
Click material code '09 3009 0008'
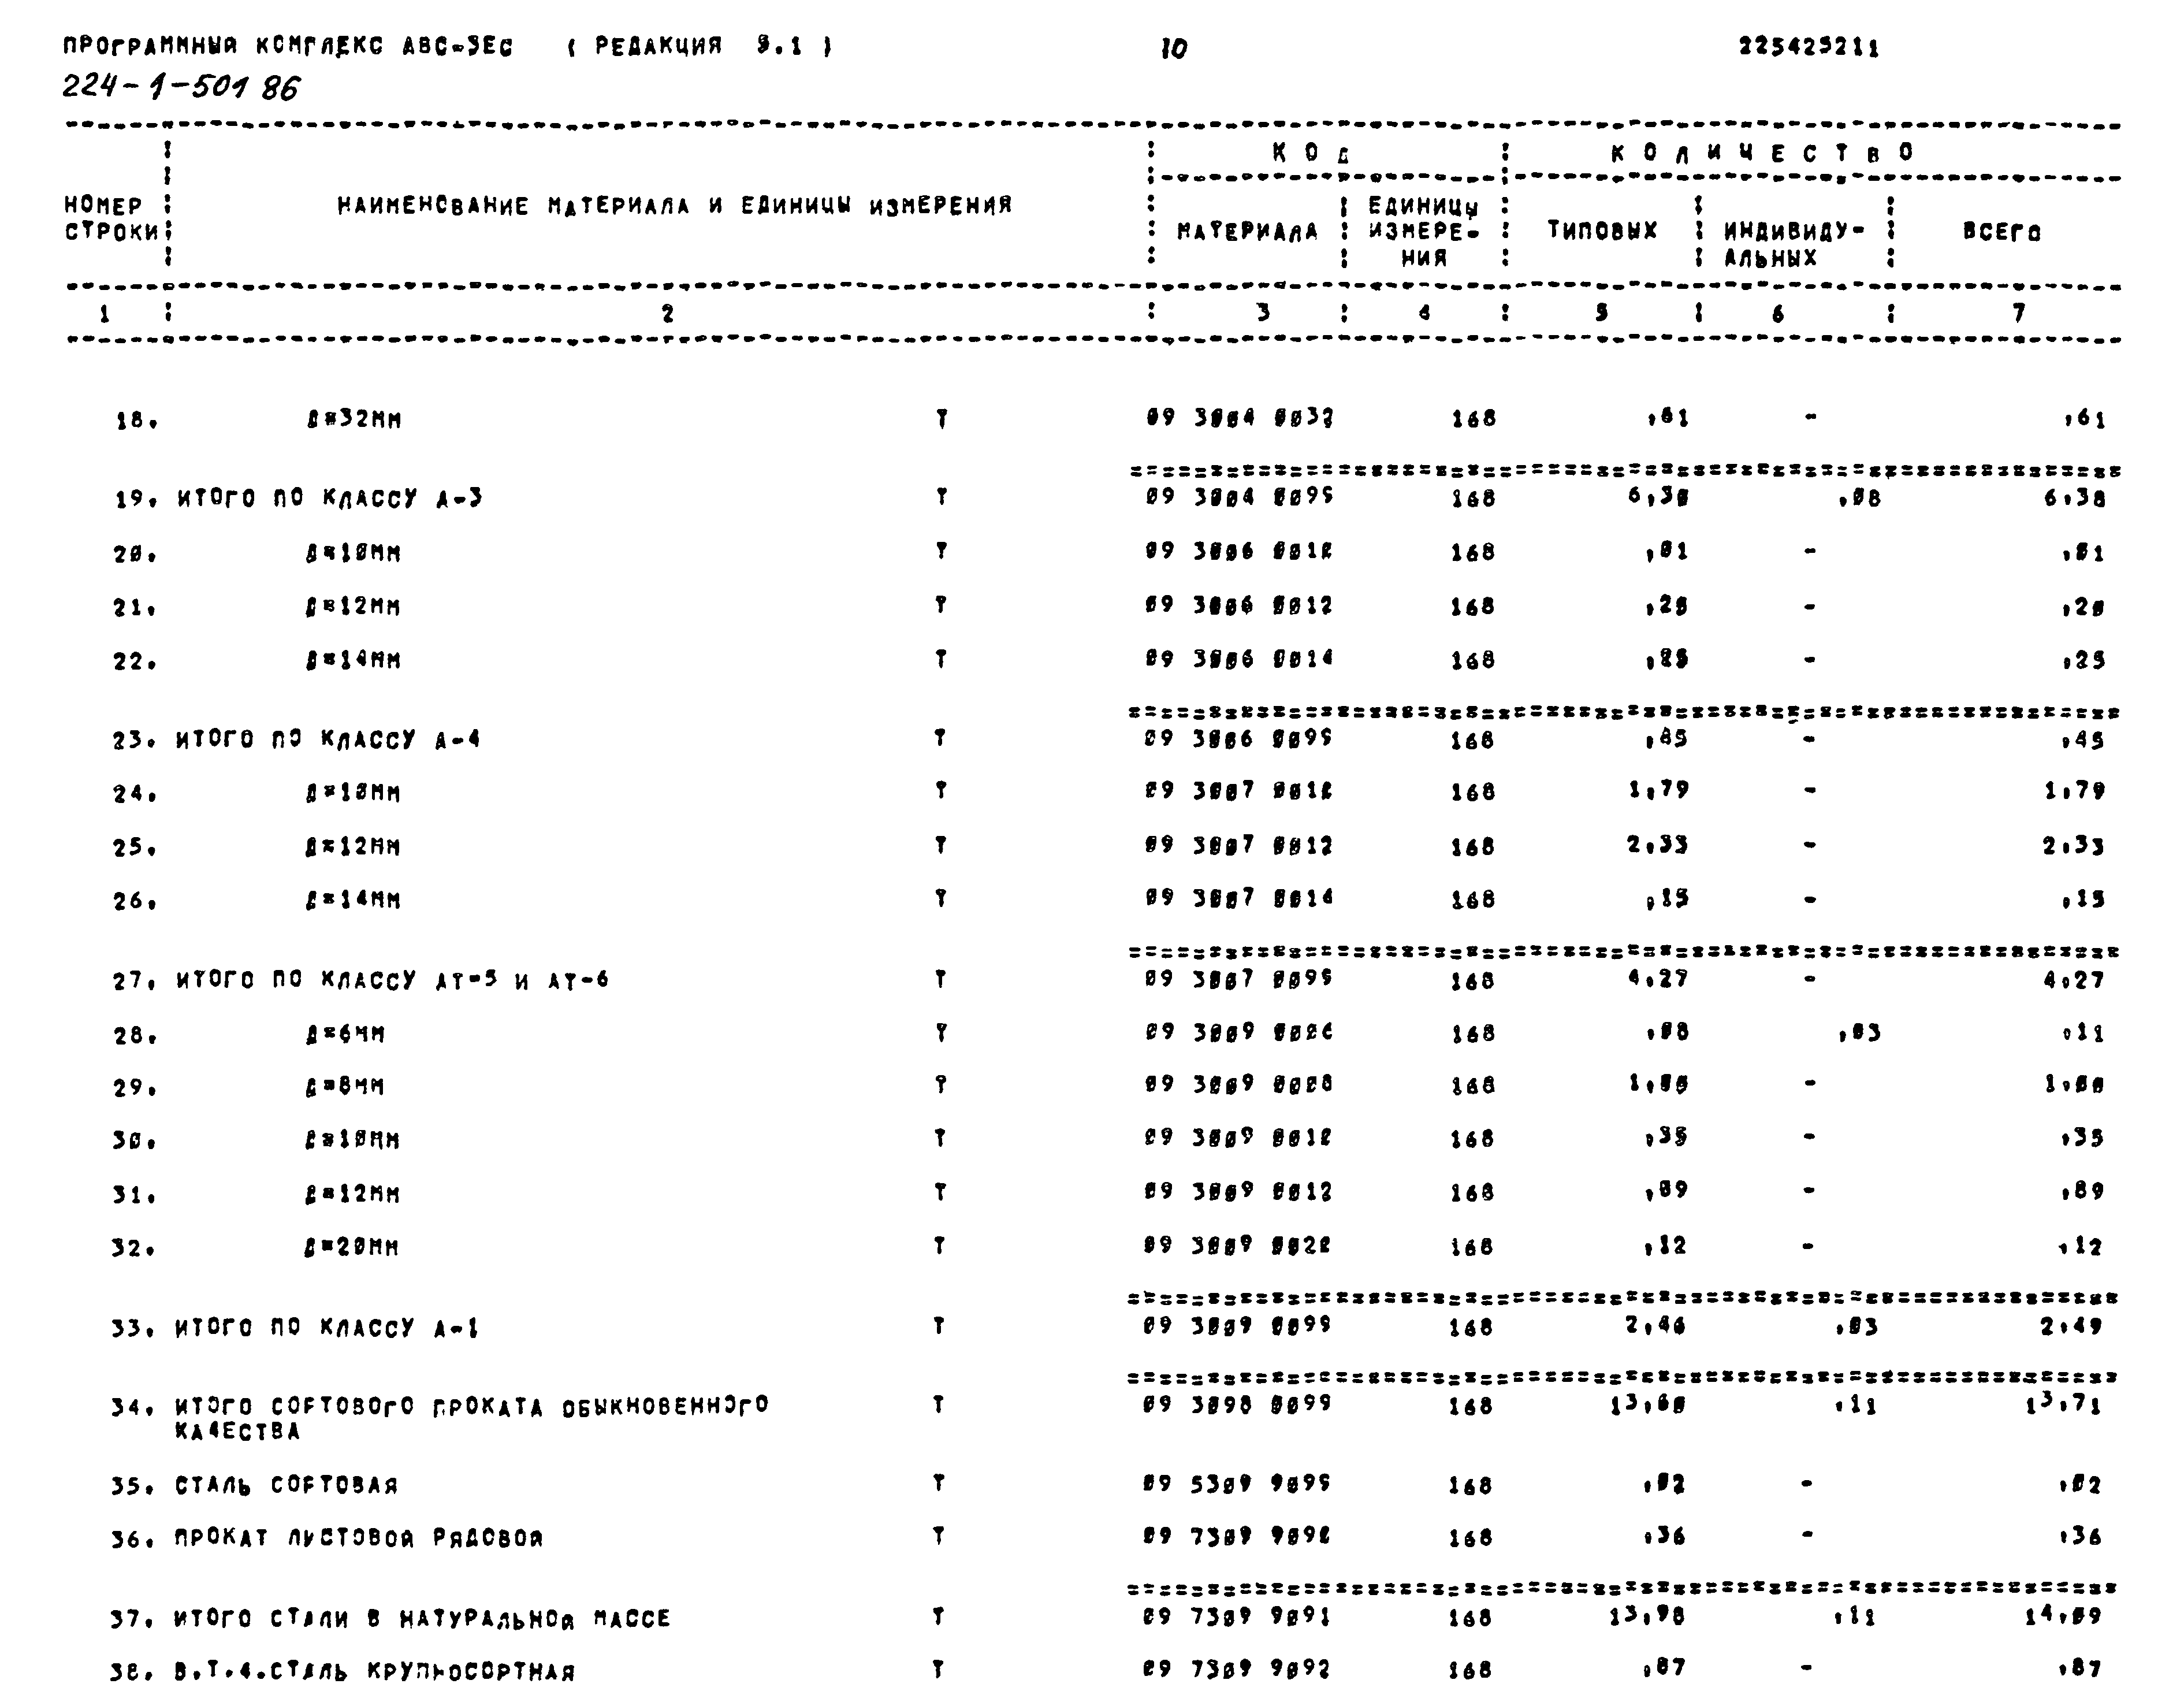pos(1239,1084)
